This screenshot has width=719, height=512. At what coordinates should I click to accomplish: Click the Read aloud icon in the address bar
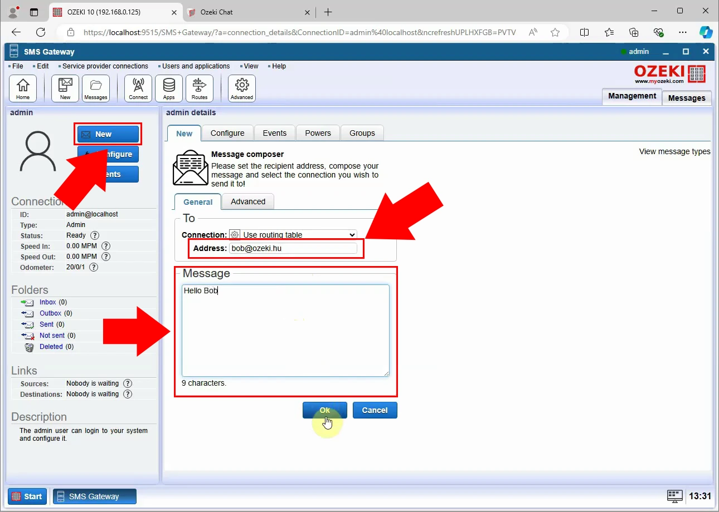(533, 32)
